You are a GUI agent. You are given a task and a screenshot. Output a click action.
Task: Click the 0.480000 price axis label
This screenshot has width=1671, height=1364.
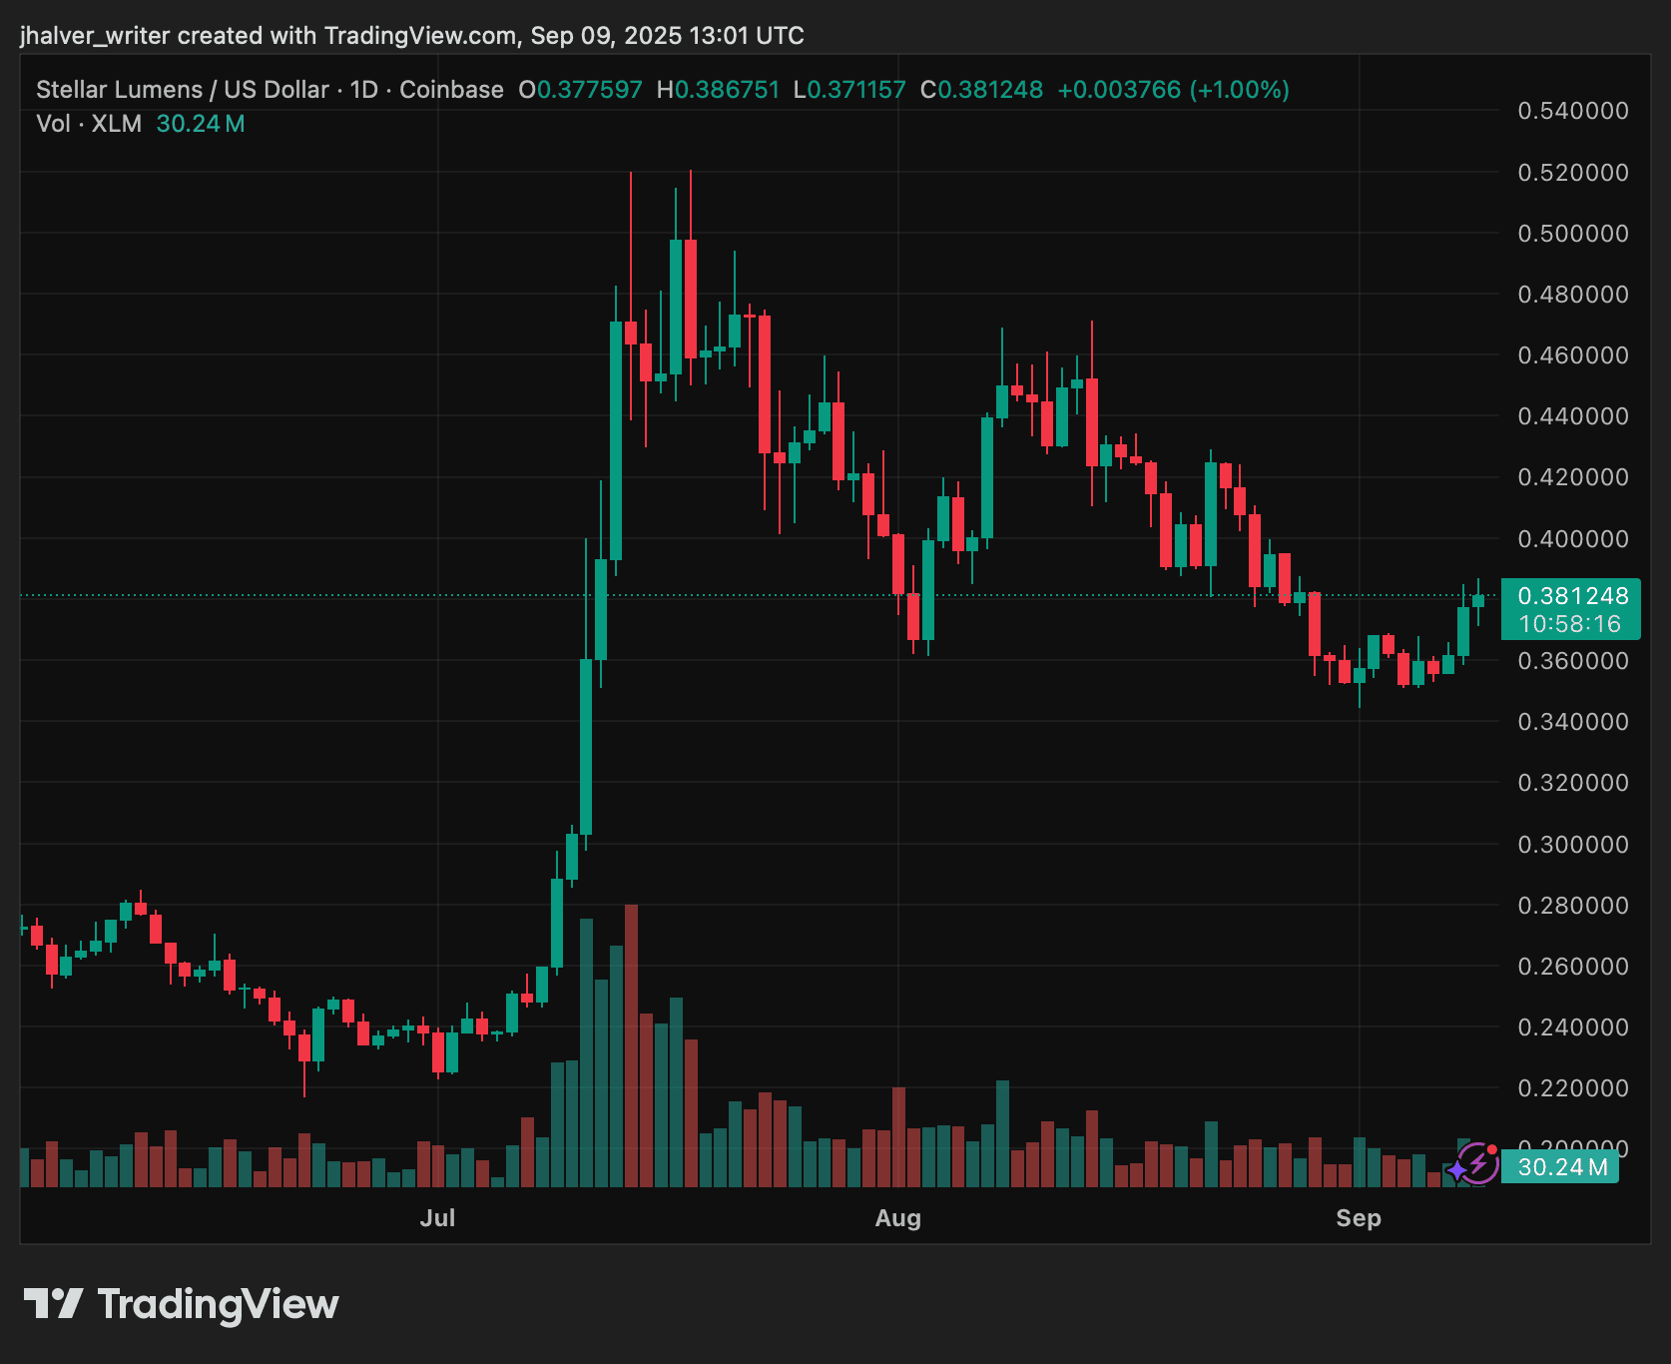1573,295
